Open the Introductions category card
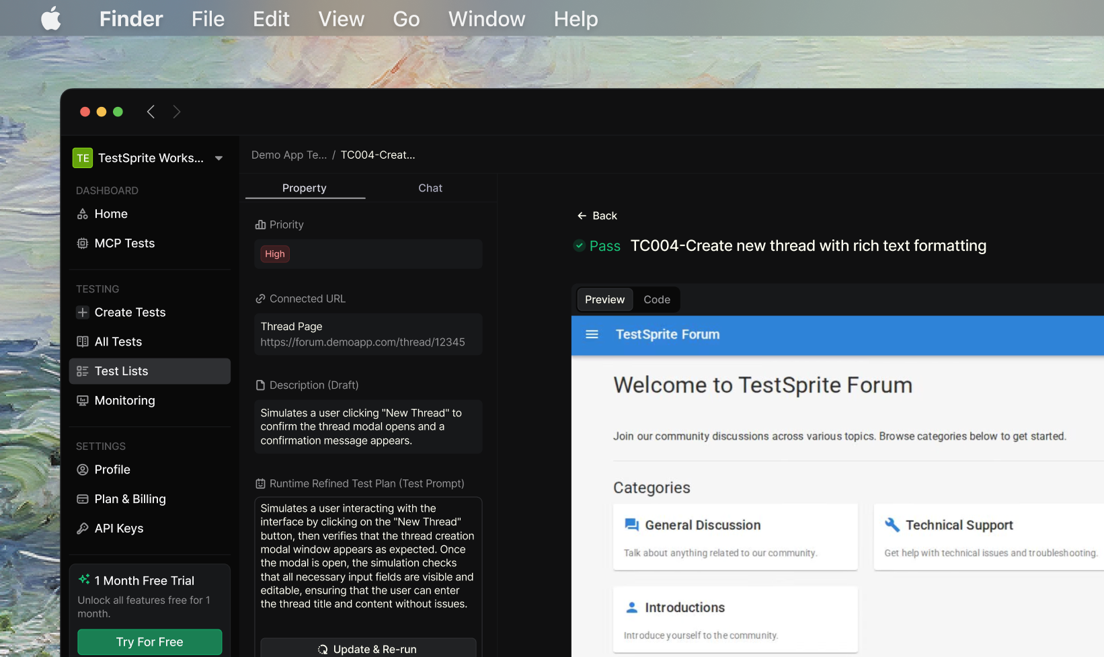The height and width of the screenshot is (657, 1104). 736,619
